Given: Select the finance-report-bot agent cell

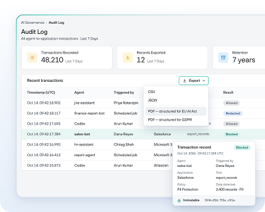Looking at the screenshot, I should click(x=89, y=113).
